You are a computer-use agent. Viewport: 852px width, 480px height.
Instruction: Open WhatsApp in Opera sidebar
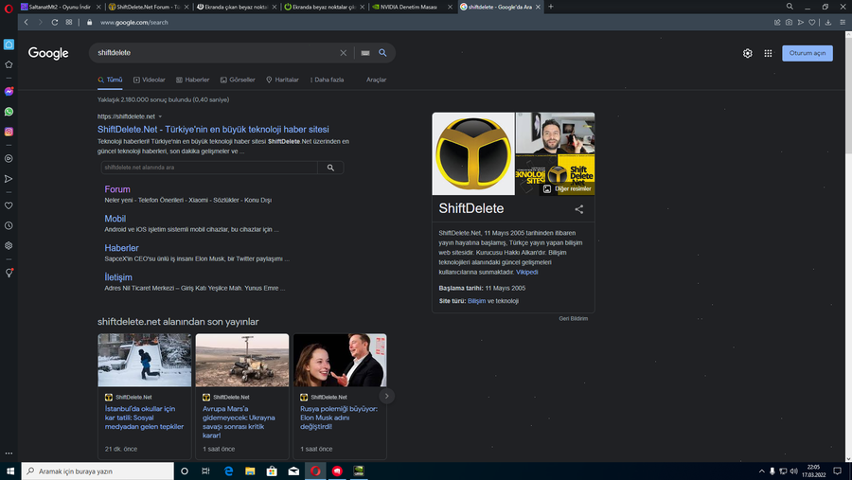tap(9, 112)
